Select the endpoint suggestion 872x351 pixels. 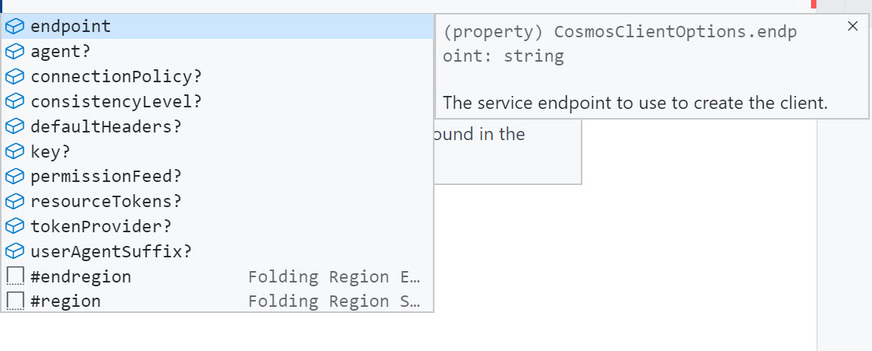click(71, 27)
